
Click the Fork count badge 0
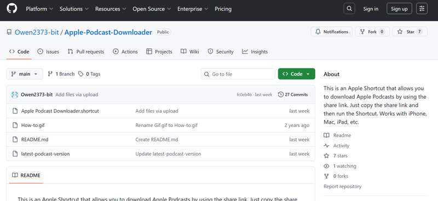(x=382, y=32)
